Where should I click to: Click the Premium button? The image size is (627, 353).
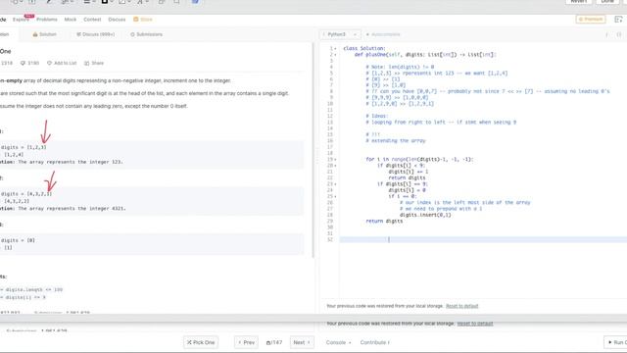[x=591, y=20]
